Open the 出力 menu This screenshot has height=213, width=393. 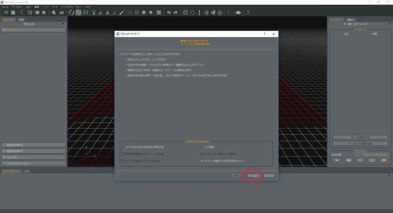click(x=28, y=7)
